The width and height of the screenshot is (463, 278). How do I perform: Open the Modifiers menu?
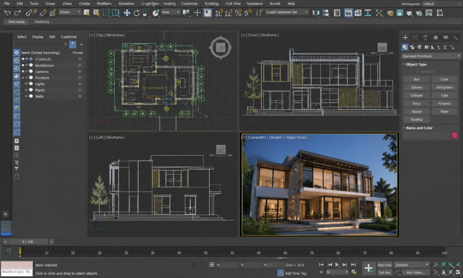click(x=104, y=4)
